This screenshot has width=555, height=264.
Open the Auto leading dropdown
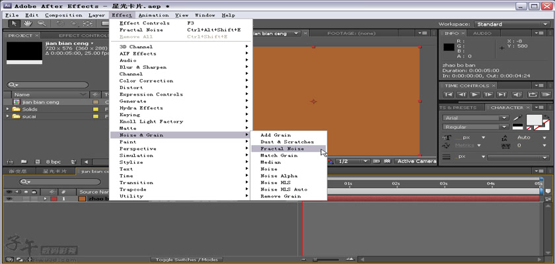[544, 137]
